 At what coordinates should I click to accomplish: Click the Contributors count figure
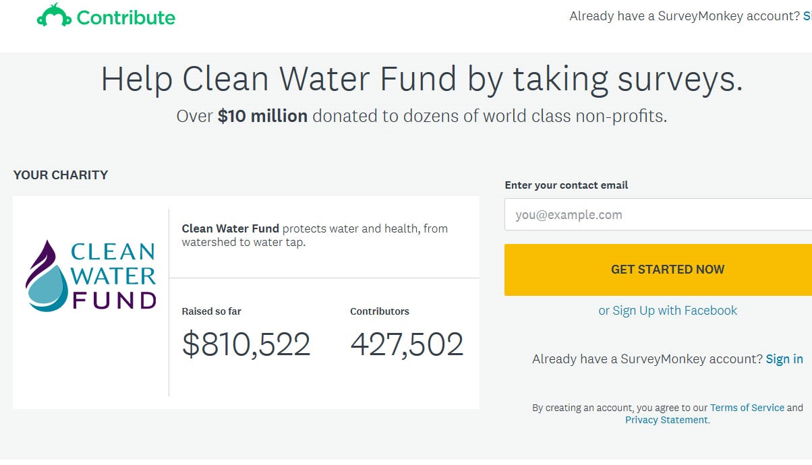407,342
